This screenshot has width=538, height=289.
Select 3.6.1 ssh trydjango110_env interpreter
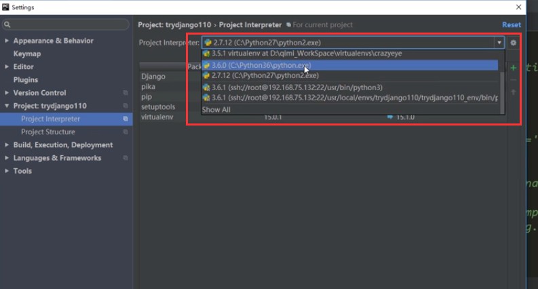tap(350, 98)
